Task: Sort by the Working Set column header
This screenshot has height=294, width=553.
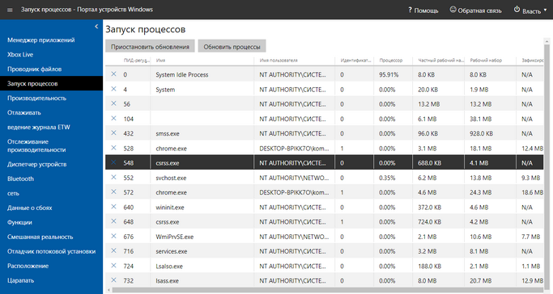Action: (x=486, y=61)
